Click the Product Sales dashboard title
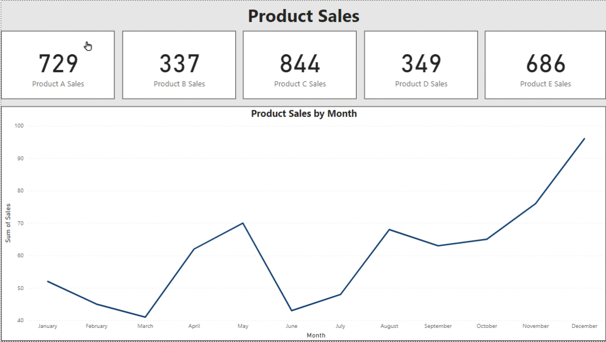 (303, 16)
